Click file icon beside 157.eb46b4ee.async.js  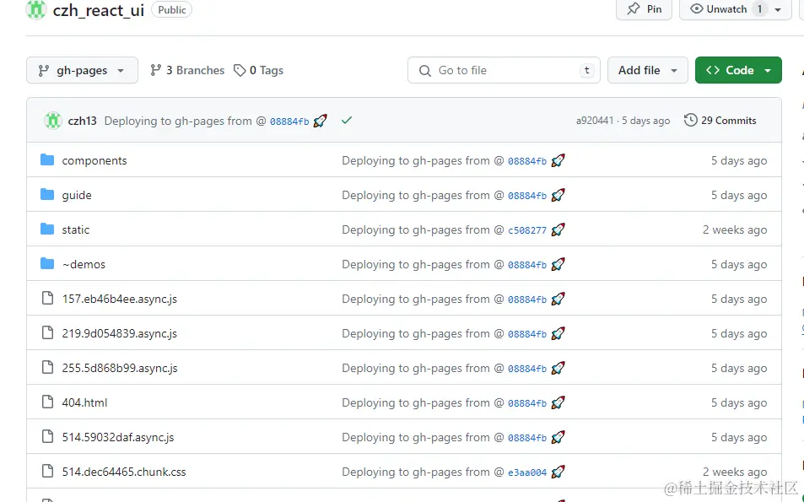click(47, 298)
